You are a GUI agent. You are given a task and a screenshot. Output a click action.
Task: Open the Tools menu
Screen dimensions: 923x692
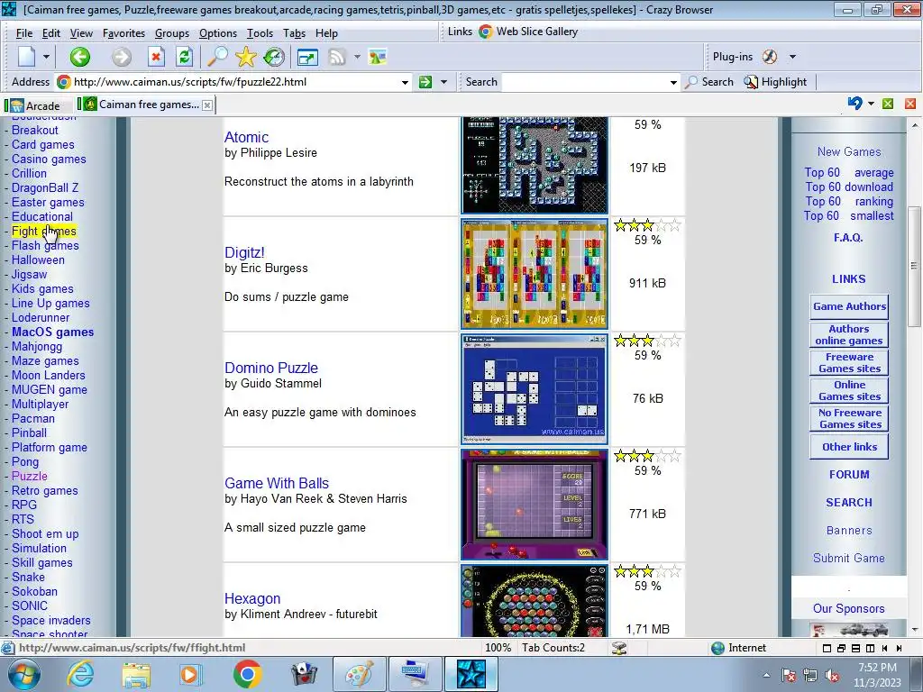260,33
